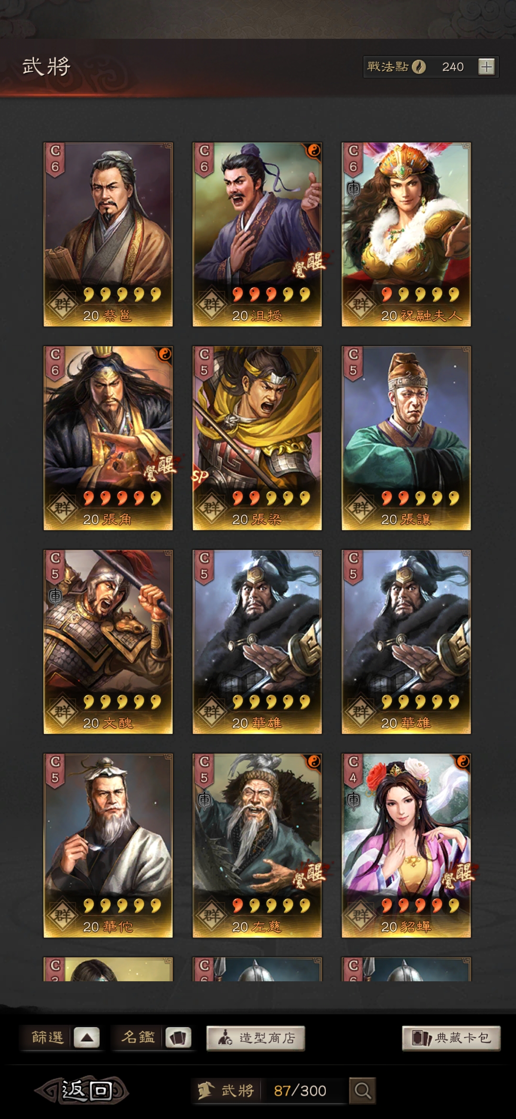Select the 沮授 general card
516x1119 pixels.
(x=257, y=234)
